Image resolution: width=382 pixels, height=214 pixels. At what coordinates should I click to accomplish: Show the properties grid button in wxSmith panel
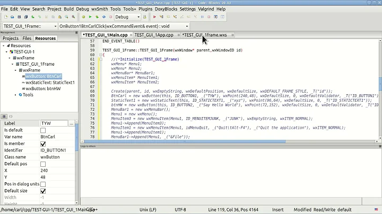click(4, 117)
